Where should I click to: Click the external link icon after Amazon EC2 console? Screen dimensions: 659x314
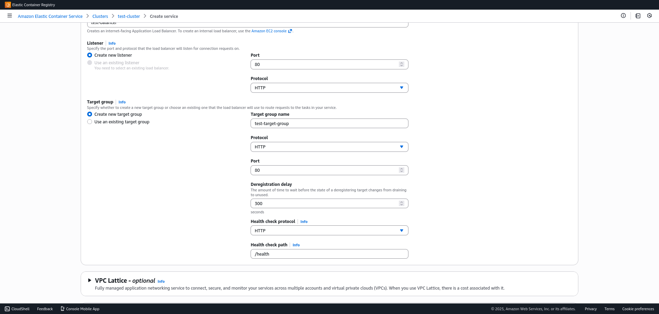[x=290, y=31]
